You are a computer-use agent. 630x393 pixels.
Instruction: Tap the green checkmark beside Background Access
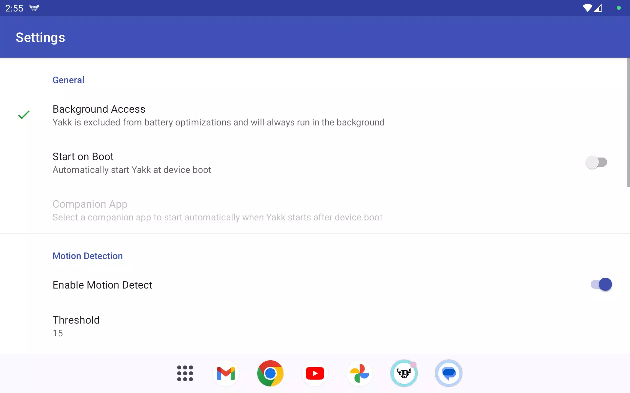click(x=24, y=115)
